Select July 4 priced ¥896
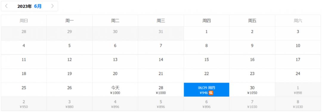The height and width of the screenshot is (112, 322). tap(115, 104)
